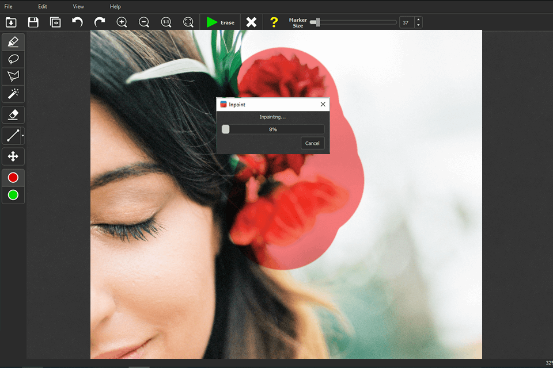Viewport: 553px width, 368px height.
Task: Click the marker size value field
Action: coord(406,22)
